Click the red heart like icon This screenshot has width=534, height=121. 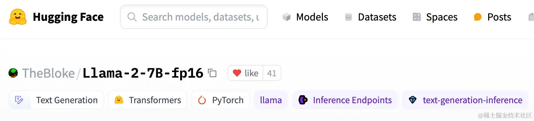coord(237,73)
